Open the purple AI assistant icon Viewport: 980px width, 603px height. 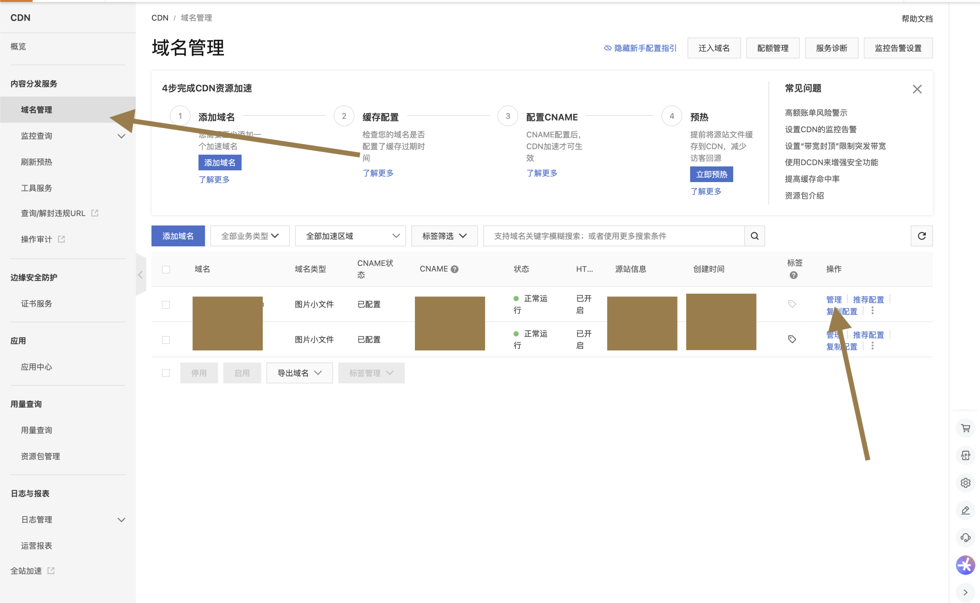tap(965, 565)
